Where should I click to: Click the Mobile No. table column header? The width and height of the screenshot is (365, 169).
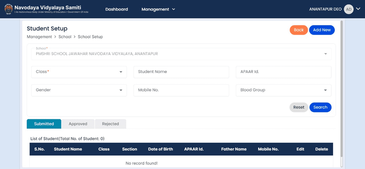coord(268,149)
